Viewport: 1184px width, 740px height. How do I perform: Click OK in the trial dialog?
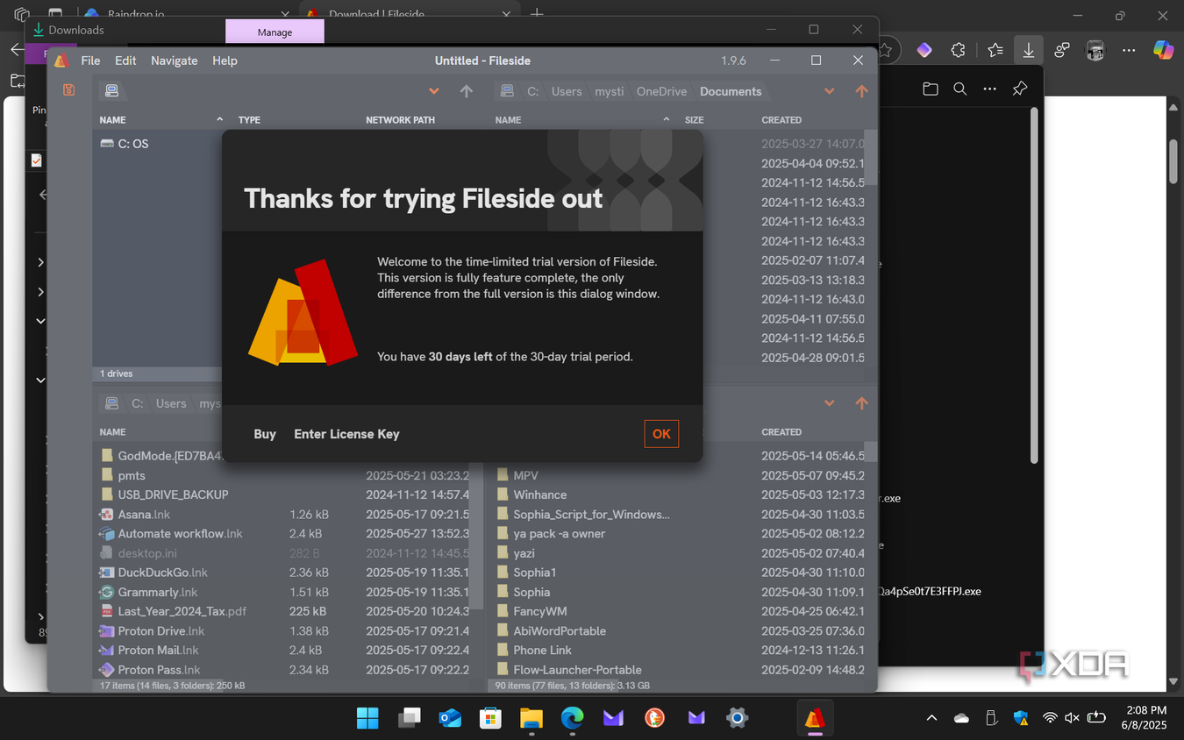click(661, 433)
